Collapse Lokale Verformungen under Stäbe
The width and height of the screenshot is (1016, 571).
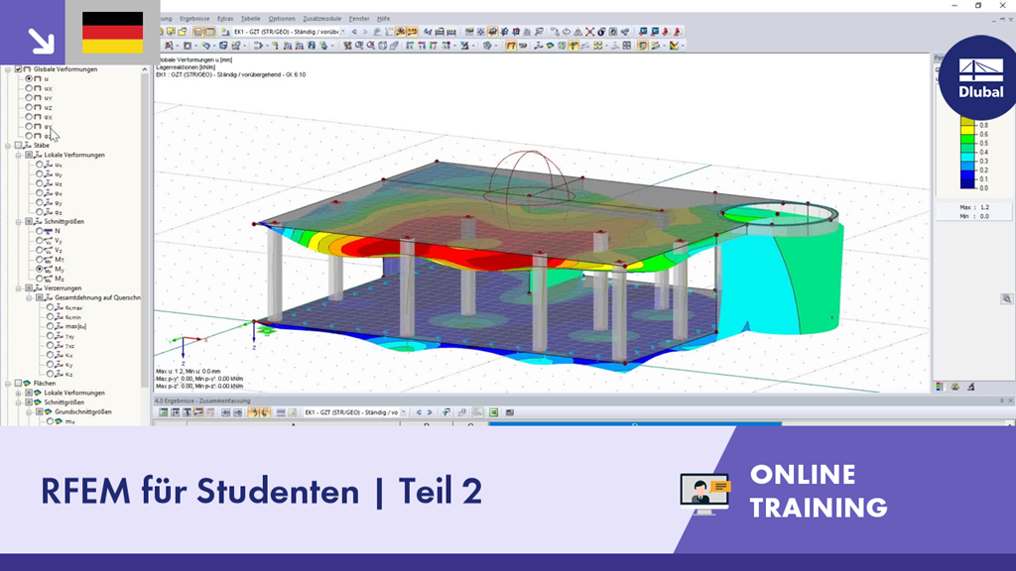(18, 156)
